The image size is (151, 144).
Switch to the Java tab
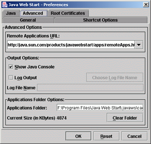pyautogui.click(x=11, y=13)
